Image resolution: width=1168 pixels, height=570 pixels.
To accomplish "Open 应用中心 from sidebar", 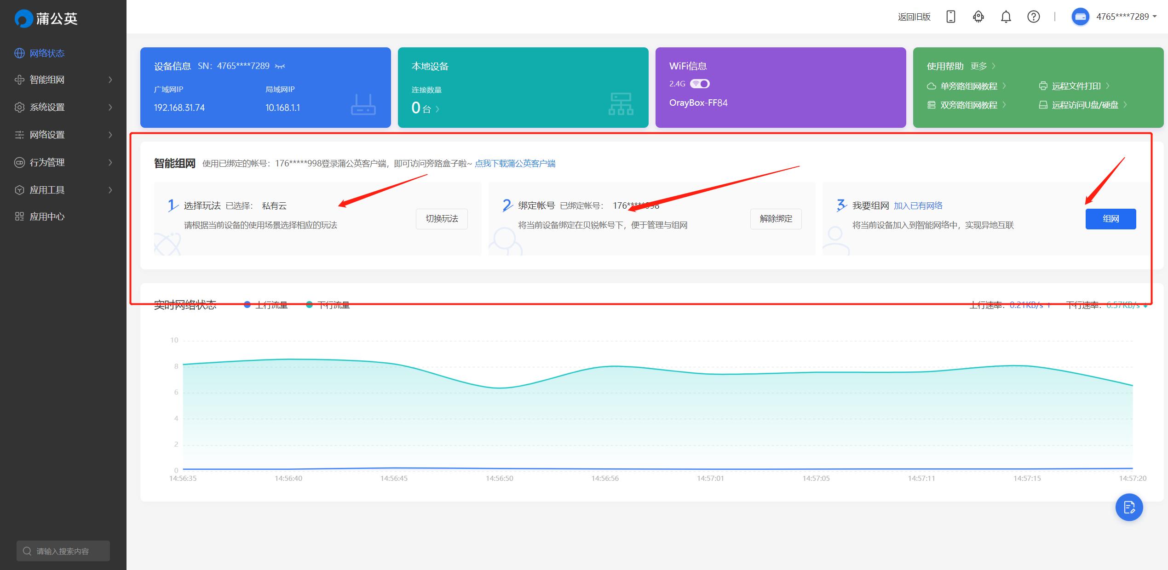I will click(x=47, y=217).
